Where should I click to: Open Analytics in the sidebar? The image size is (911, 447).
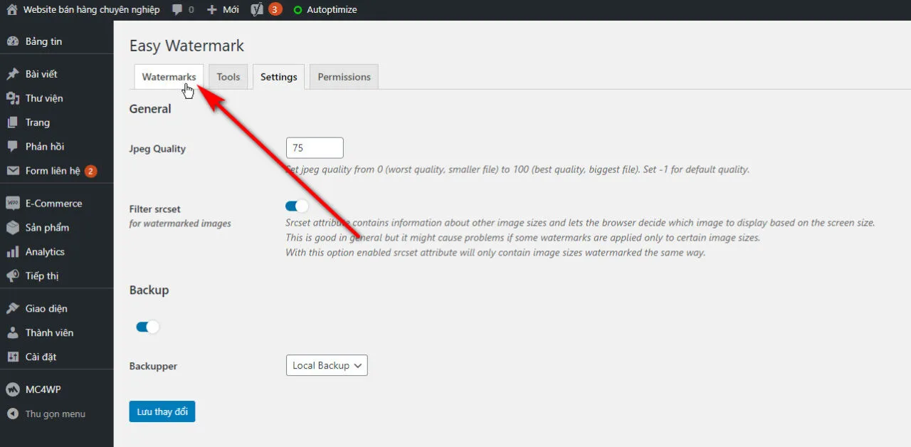click(45, 252)
